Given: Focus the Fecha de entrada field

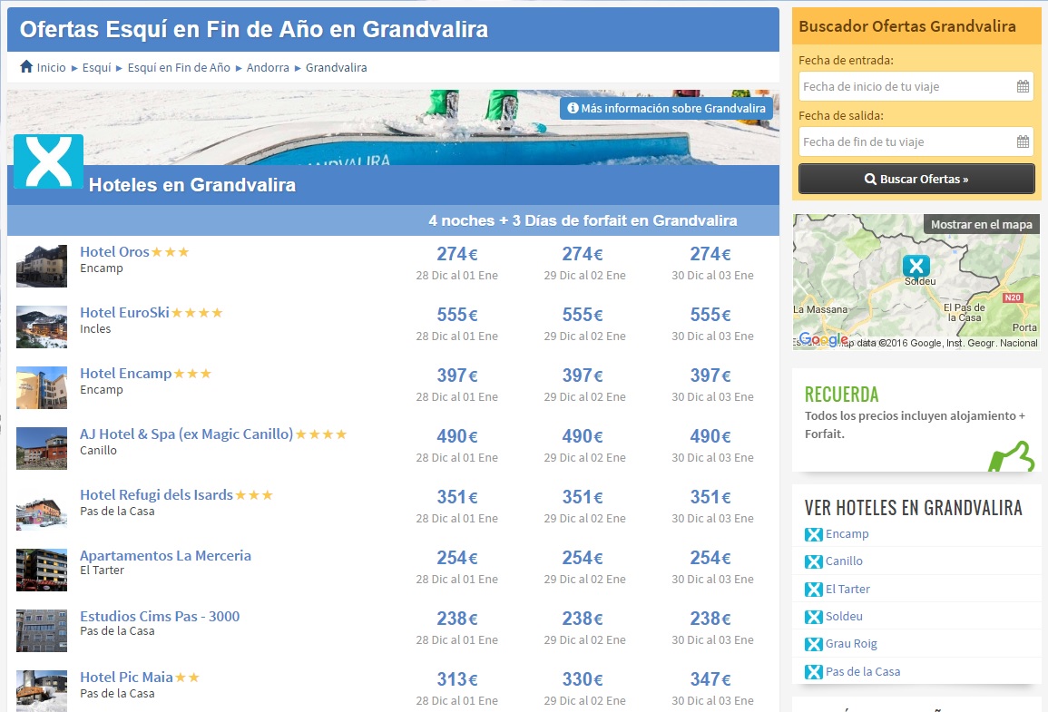Looking at the screenshot, I should click(x=916, y=86).
